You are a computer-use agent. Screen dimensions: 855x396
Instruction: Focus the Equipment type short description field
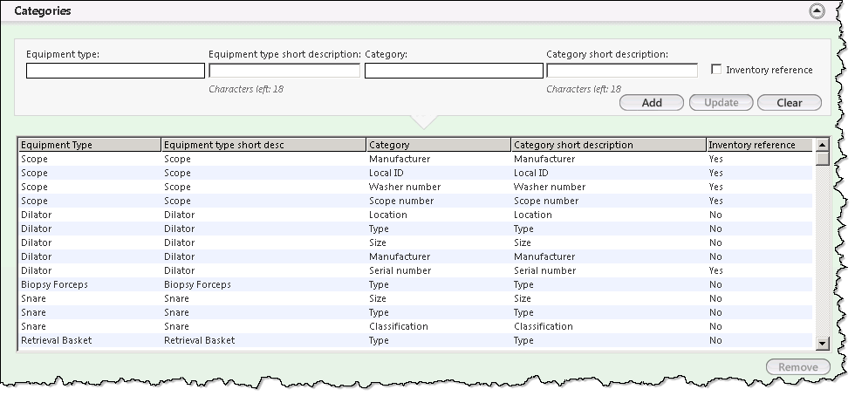284,71
